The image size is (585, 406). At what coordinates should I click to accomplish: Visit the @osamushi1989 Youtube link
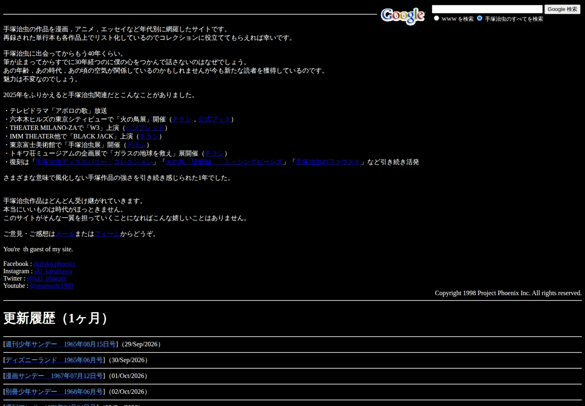point(52,286)
